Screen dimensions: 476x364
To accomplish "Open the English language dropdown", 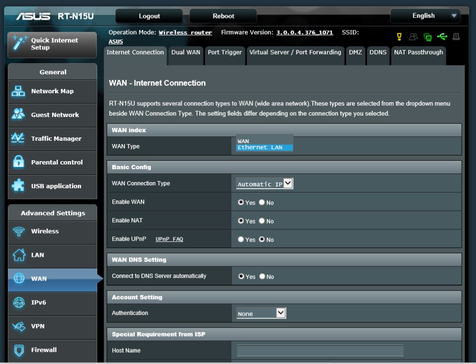I will (425, 16).
